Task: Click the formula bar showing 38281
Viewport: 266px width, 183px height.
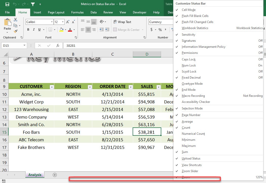Action: [118, 45]
